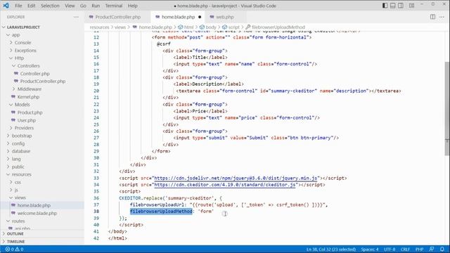Screen dimensions: 450x253
Task: Open the Run menu
Action: [x=96, y=6]
